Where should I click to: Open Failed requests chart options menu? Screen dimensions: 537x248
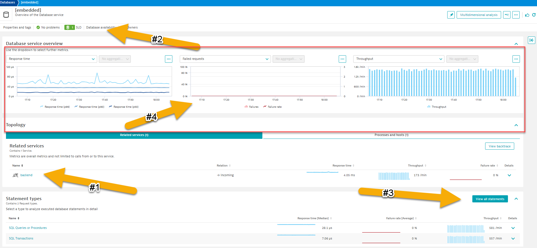point(342,59)
